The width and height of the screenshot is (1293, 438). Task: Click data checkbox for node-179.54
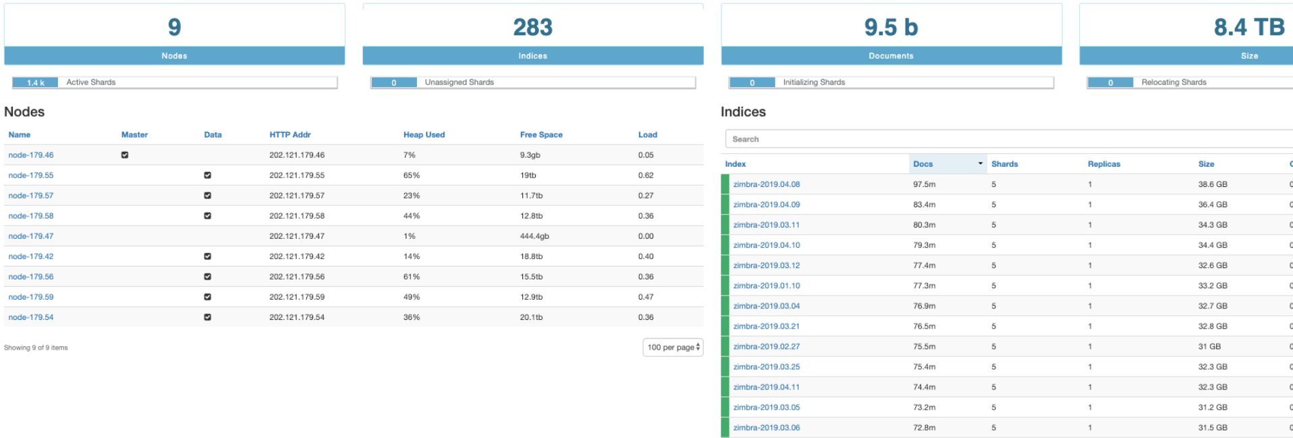(x=207, y=317)
